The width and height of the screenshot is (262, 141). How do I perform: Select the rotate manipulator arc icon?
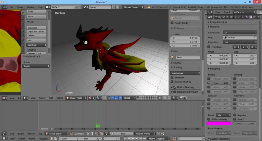tap(117, 98)
